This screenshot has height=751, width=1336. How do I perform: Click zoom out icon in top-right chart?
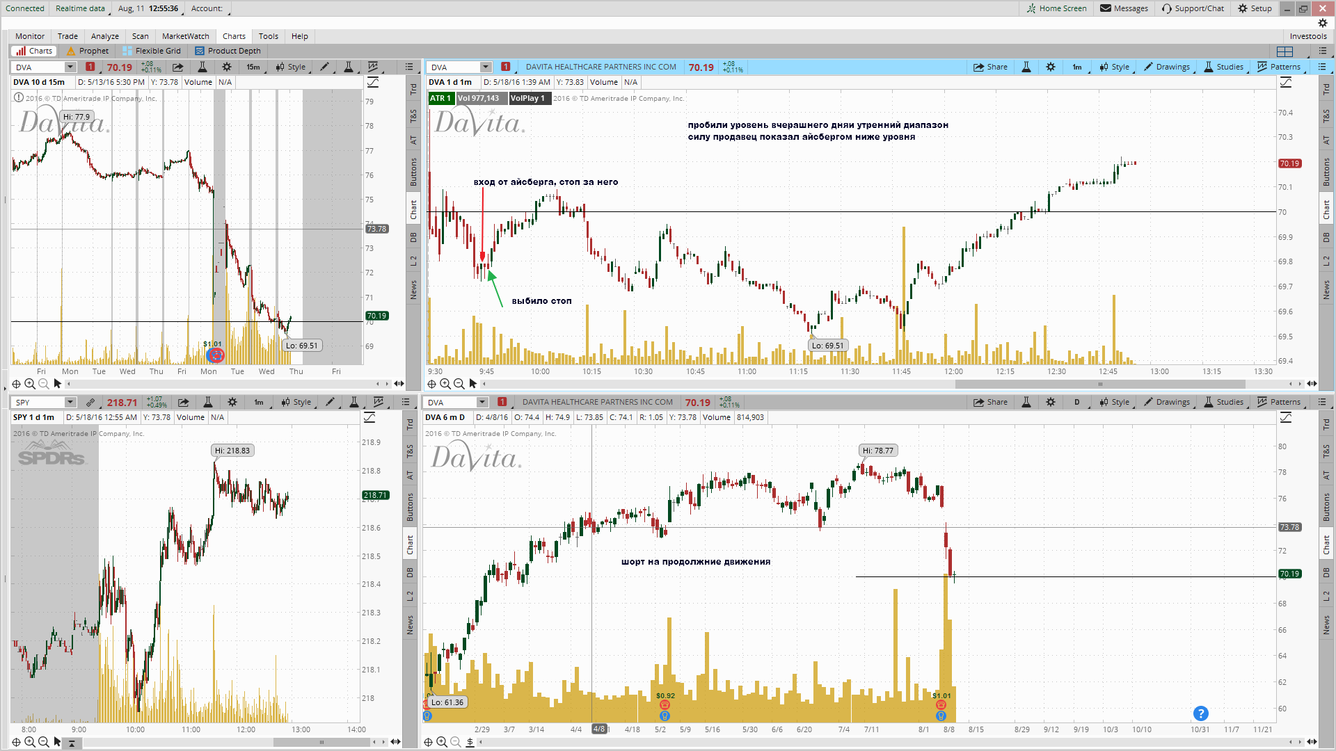pos(459,384)
